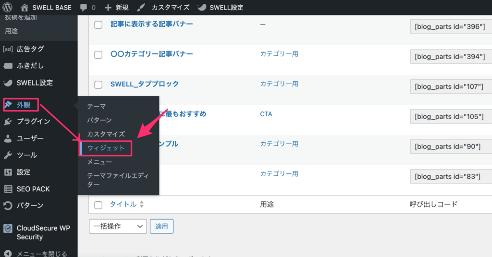Click the プラグイン plug icon in sidebar
Screen dimensions: 492x257
click(8, 122)
